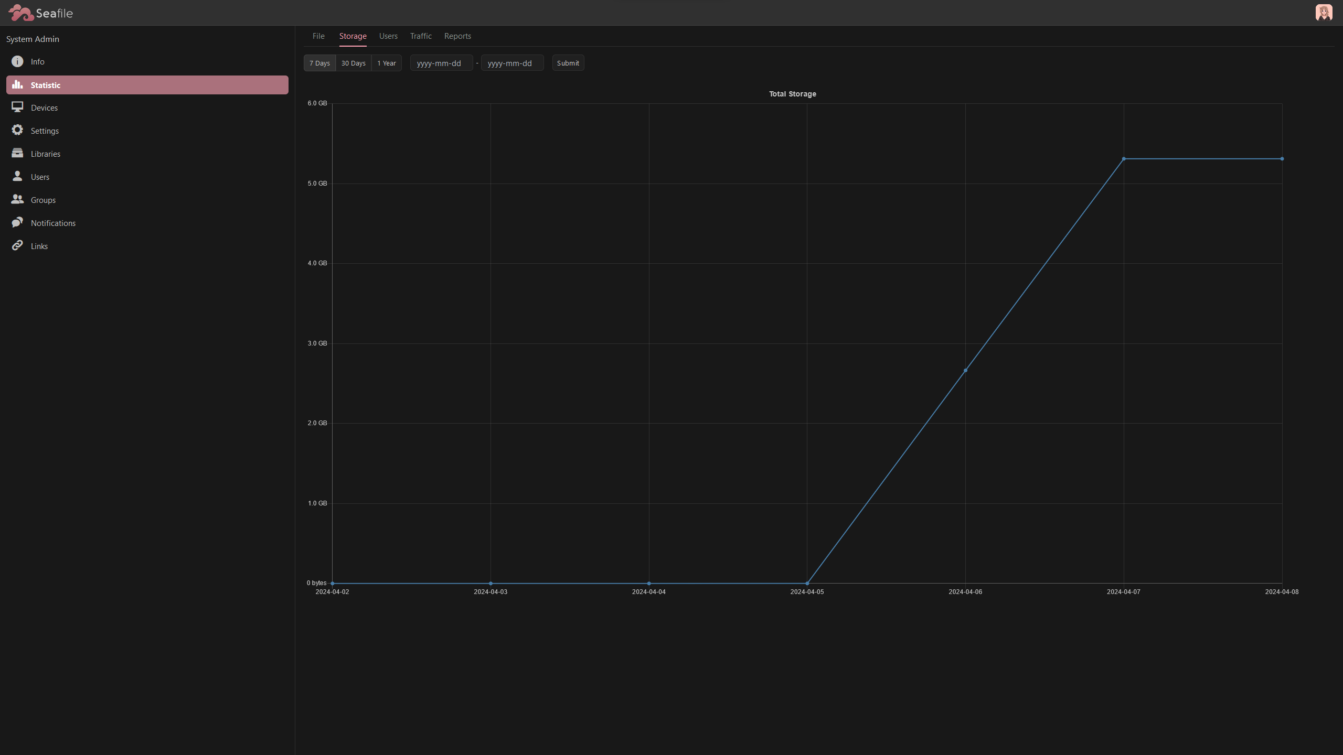Click the Seafile logo

click(41, 13)
